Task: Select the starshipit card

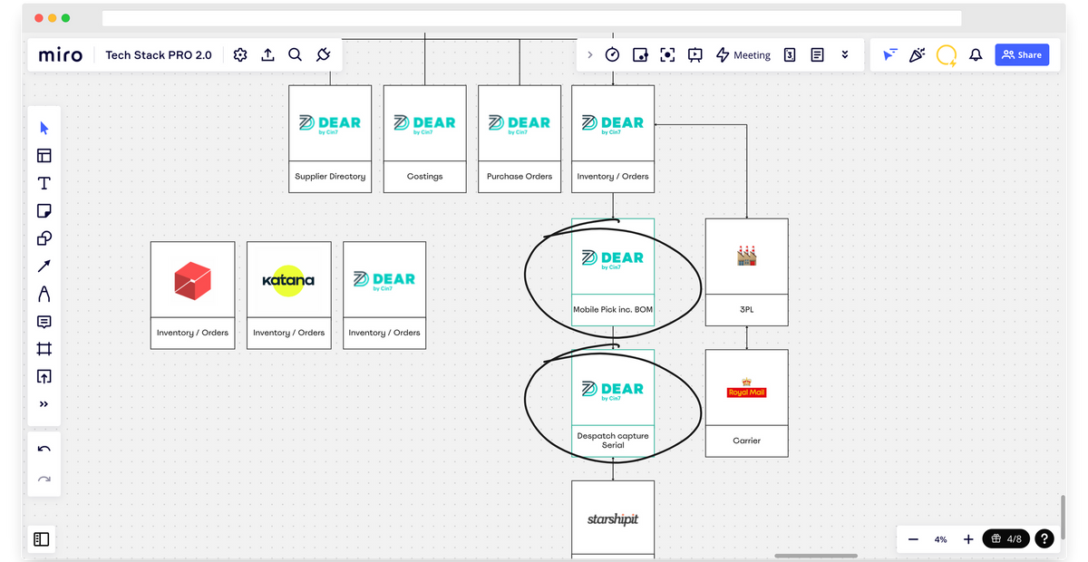Action: [x=613, y=518]
